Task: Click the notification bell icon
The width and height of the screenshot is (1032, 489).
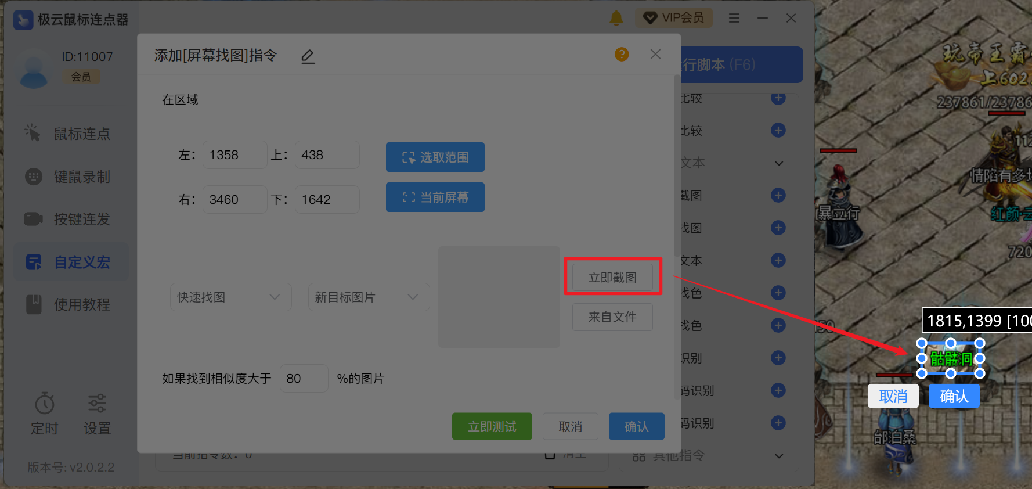Action: (x=616, y=19)
